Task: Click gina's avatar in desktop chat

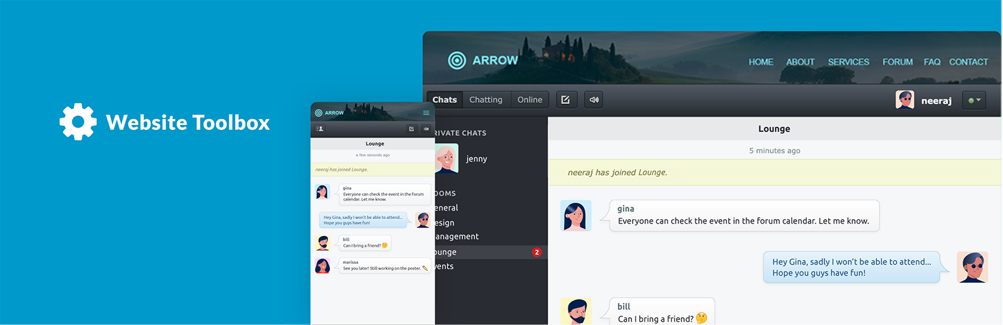Action: (x=576, y=215)
